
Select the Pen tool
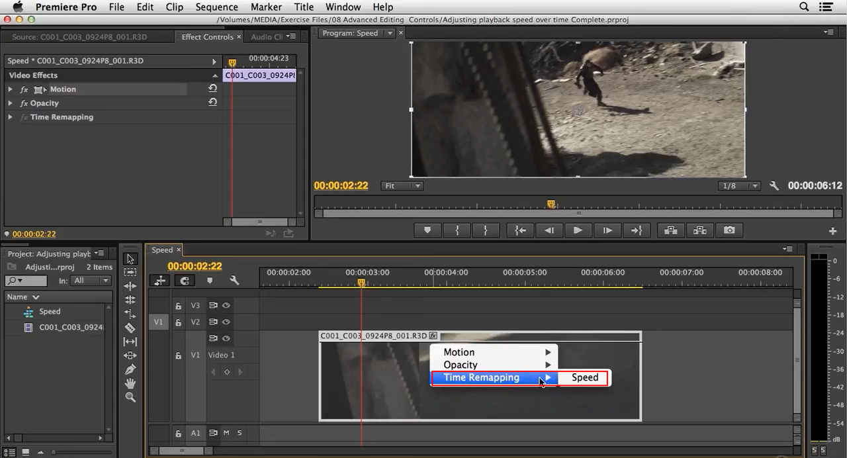click(x=130, y=369)
